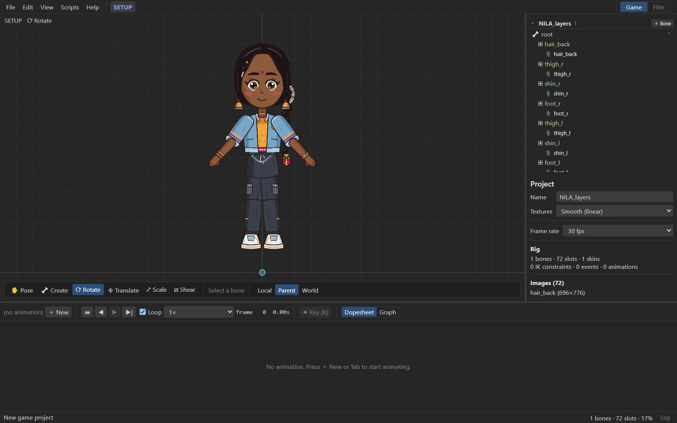The image size is (677, 423).
Task: Click the thigh_r attachment clip icon
Action: (548, 74)
